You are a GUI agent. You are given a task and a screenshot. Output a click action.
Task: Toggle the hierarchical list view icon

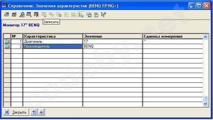point(81,14)
